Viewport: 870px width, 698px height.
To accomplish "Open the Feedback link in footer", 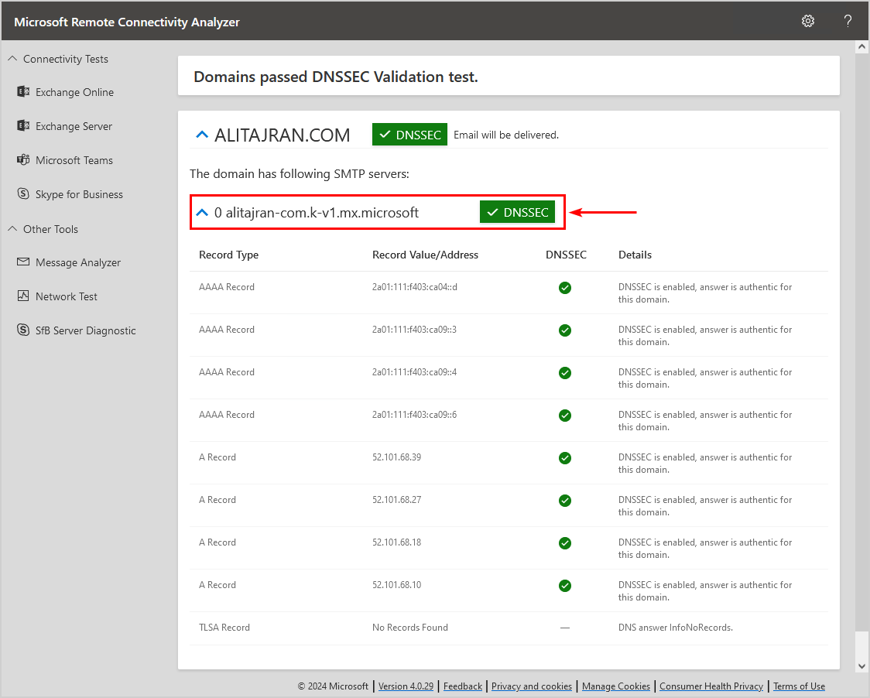I will [463, 686].
